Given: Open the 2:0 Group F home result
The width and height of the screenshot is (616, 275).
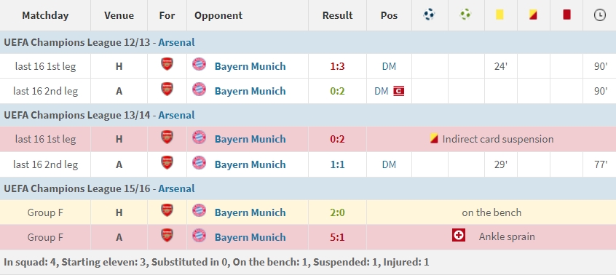Looking at the screenshot, I should [x=337, y=212].
